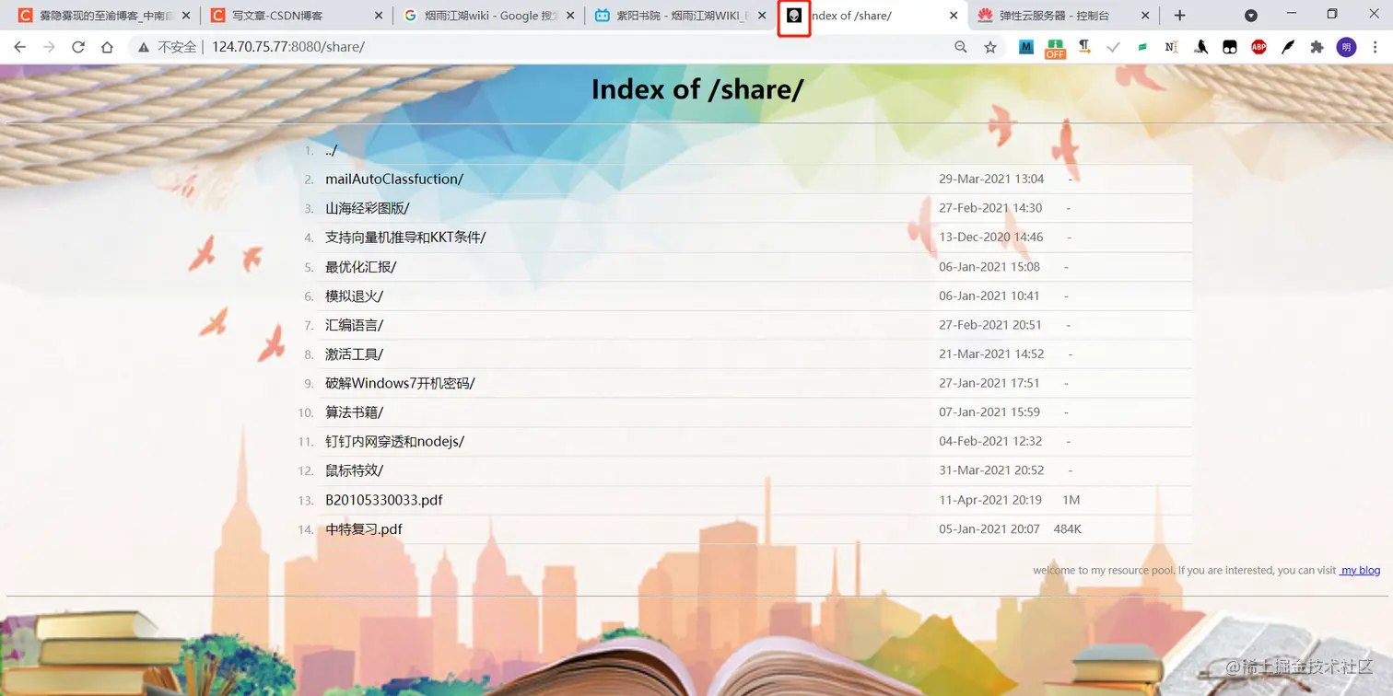Toggle the green OFF extension icon
1393x696 pixels.
pyautogui.click(x=1055, y=48)
